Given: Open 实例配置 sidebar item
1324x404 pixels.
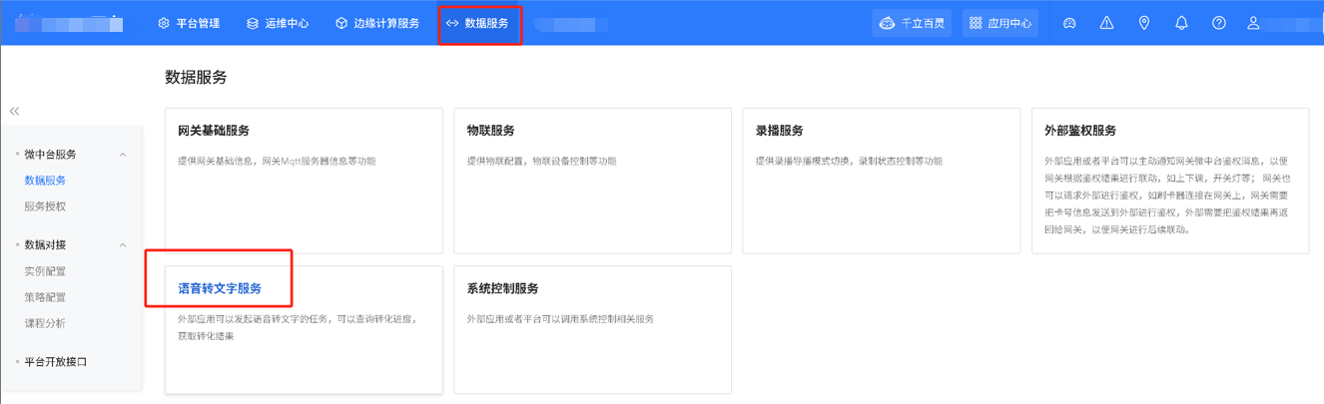Looking at the screenshot, I should pos(45,271).
